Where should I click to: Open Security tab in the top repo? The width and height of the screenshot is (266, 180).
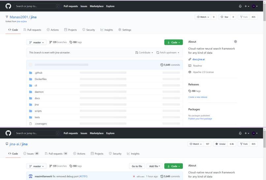(x=88, y=30)
